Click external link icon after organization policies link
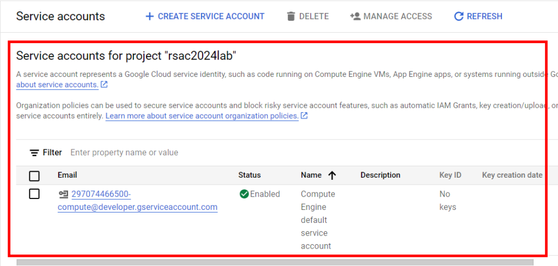558x266 pixels. point(304,116)
